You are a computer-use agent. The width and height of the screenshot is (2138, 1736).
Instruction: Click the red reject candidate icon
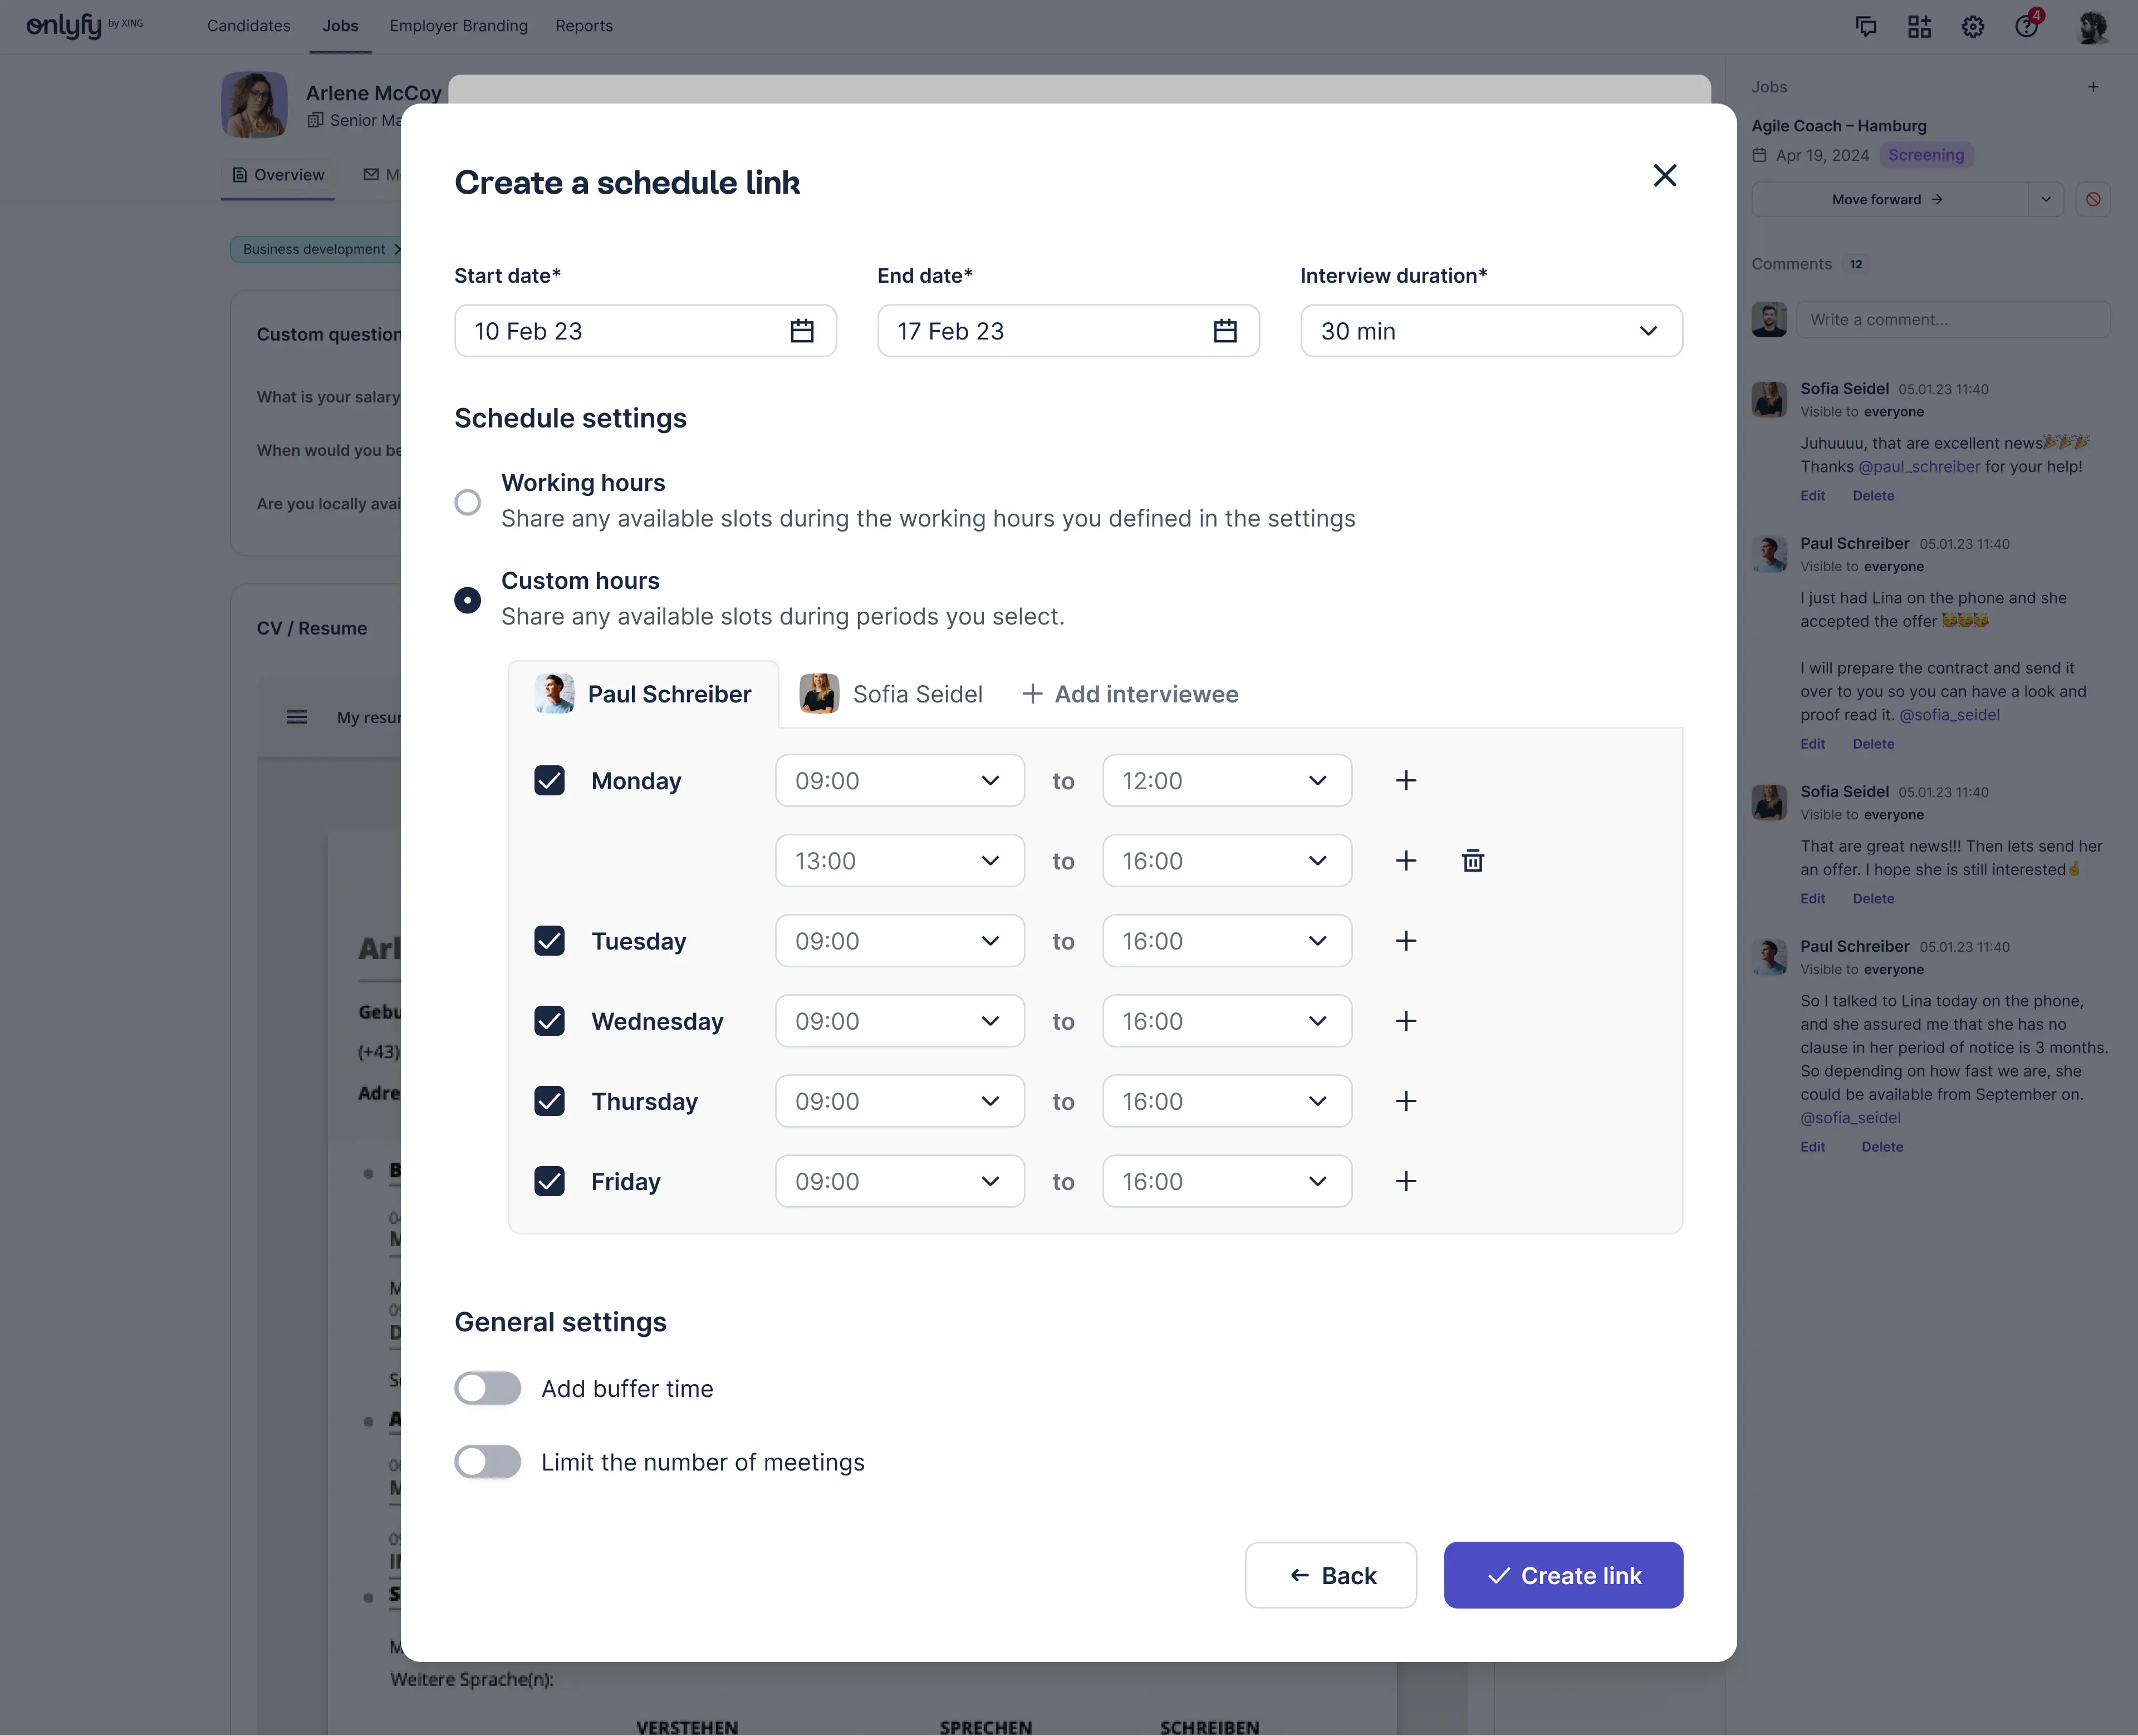pos(2093,199)
